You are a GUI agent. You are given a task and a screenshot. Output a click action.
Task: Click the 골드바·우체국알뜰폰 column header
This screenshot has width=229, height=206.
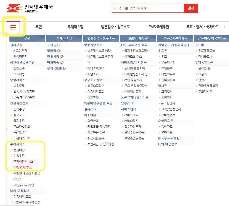point(212,38)
